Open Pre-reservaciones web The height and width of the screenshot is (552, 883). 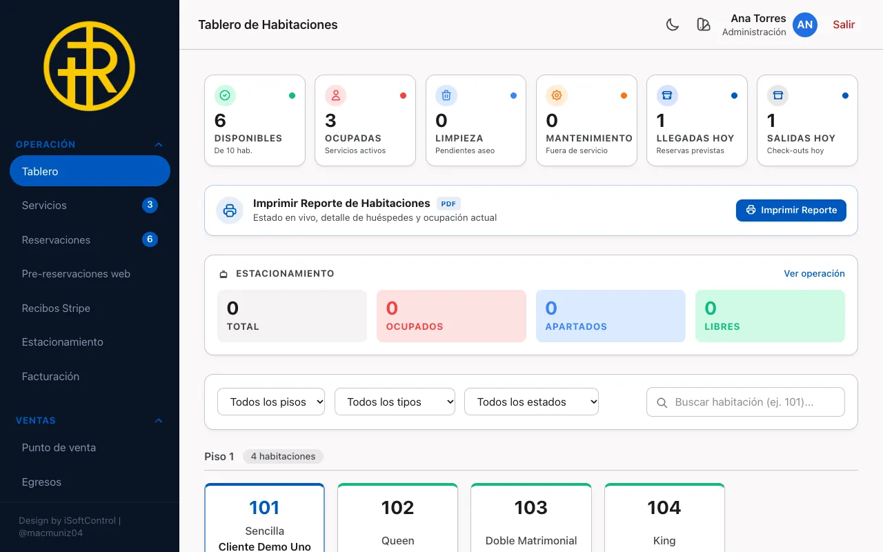coord(90,274)
